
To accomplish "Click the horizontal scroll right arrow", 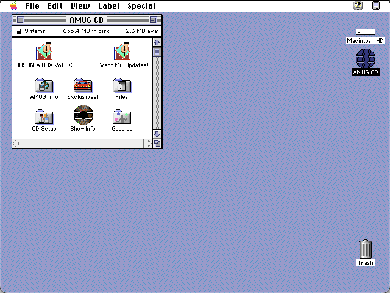I will (x=148, y=143).
